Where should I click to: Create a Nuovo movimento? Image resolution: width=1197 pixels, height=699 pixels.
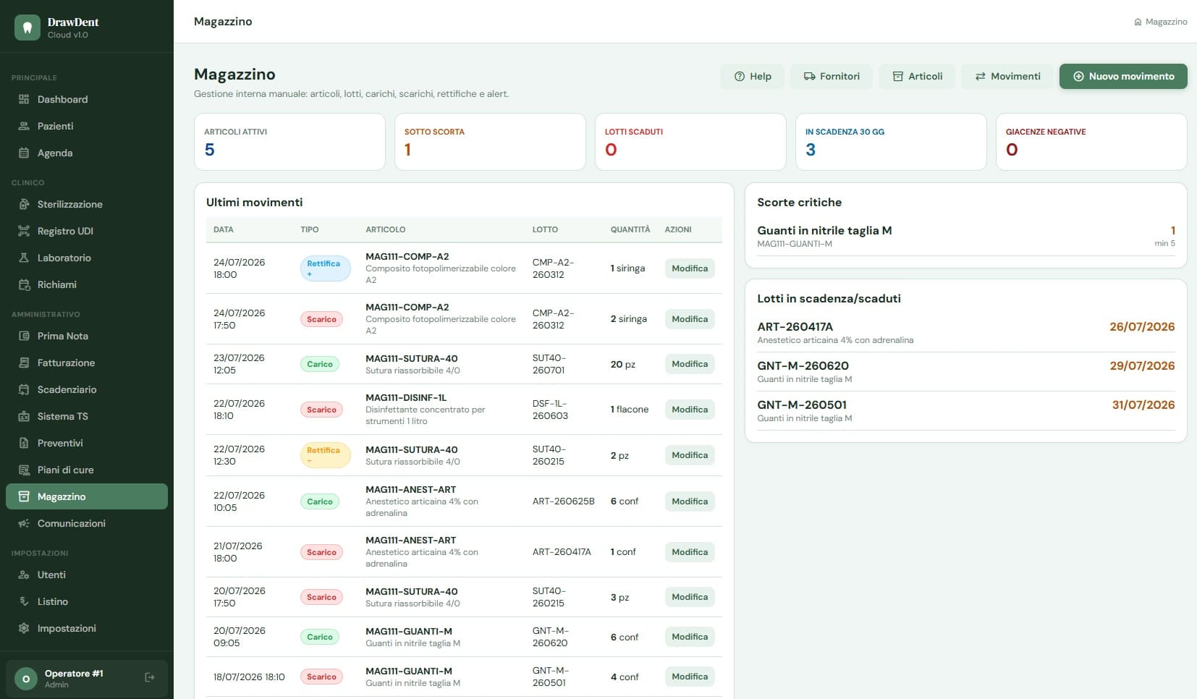click(1123, 76)
